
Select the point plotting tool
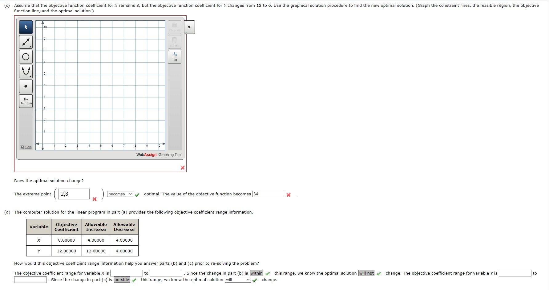(26, 86)
